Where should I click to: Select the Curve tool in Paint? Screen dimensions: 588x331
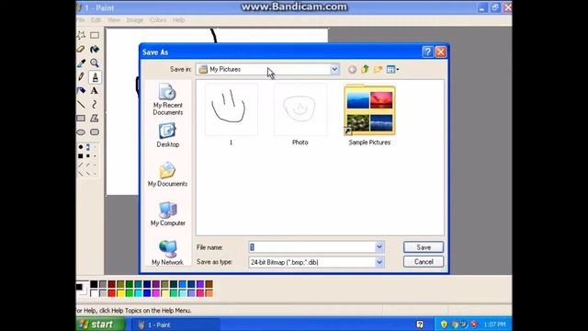click(x=95, y=104)
